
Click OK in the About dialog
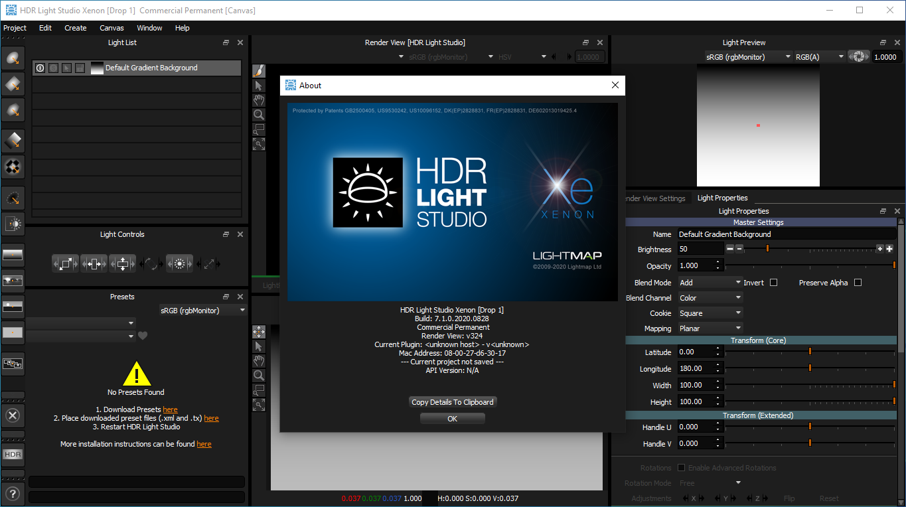[453, 419]
